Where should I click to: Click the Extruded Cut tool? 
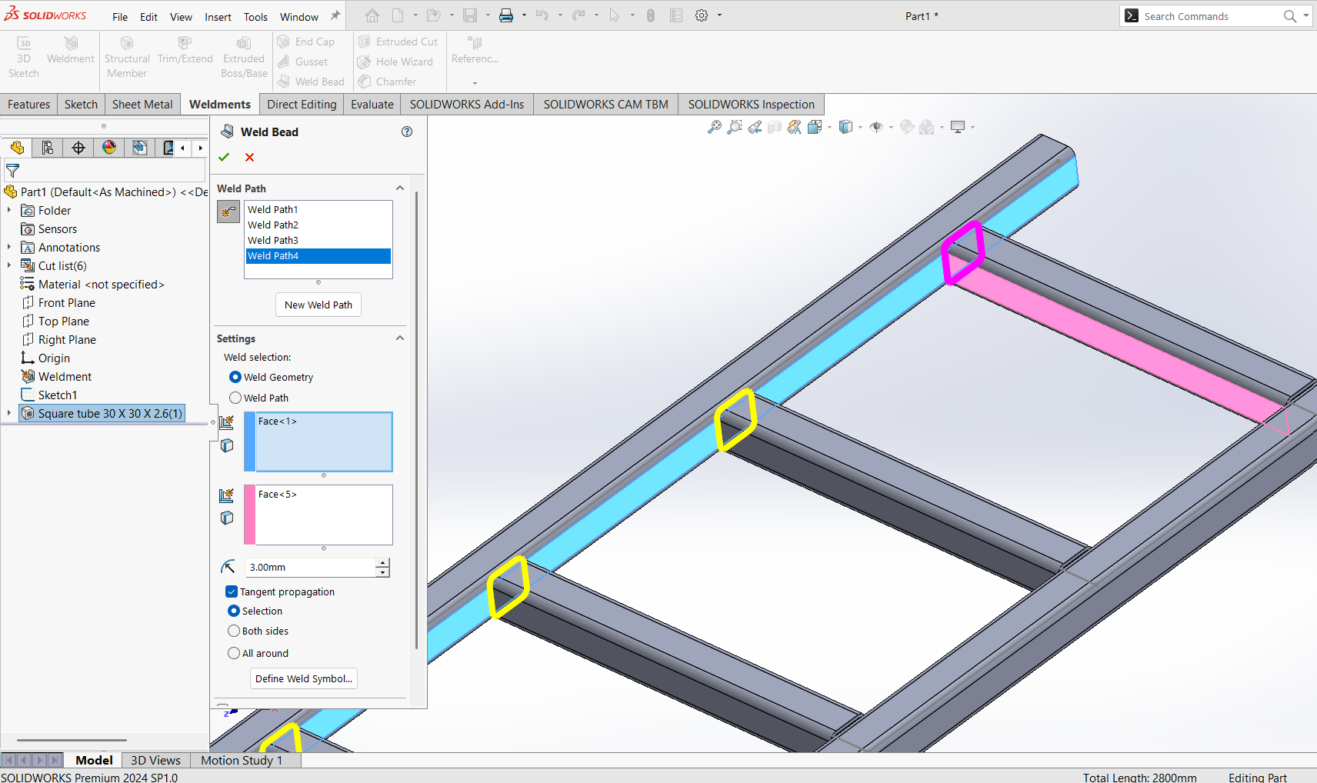[x=398, y=42]
